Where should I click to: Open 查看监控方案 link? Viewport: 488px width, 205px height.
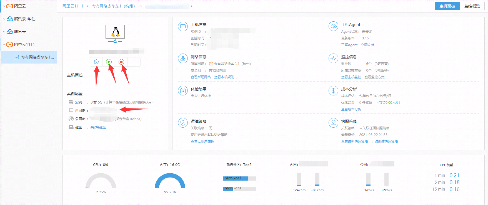point(375,77)
